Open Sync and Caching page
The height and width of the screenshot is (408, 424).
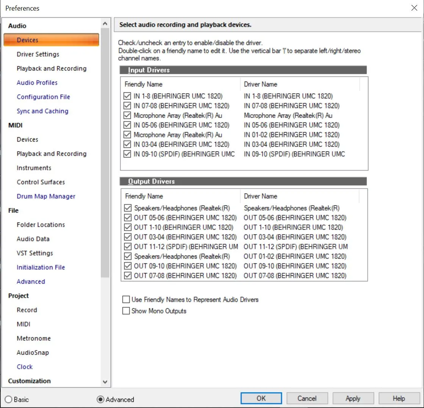pos(42,111)
